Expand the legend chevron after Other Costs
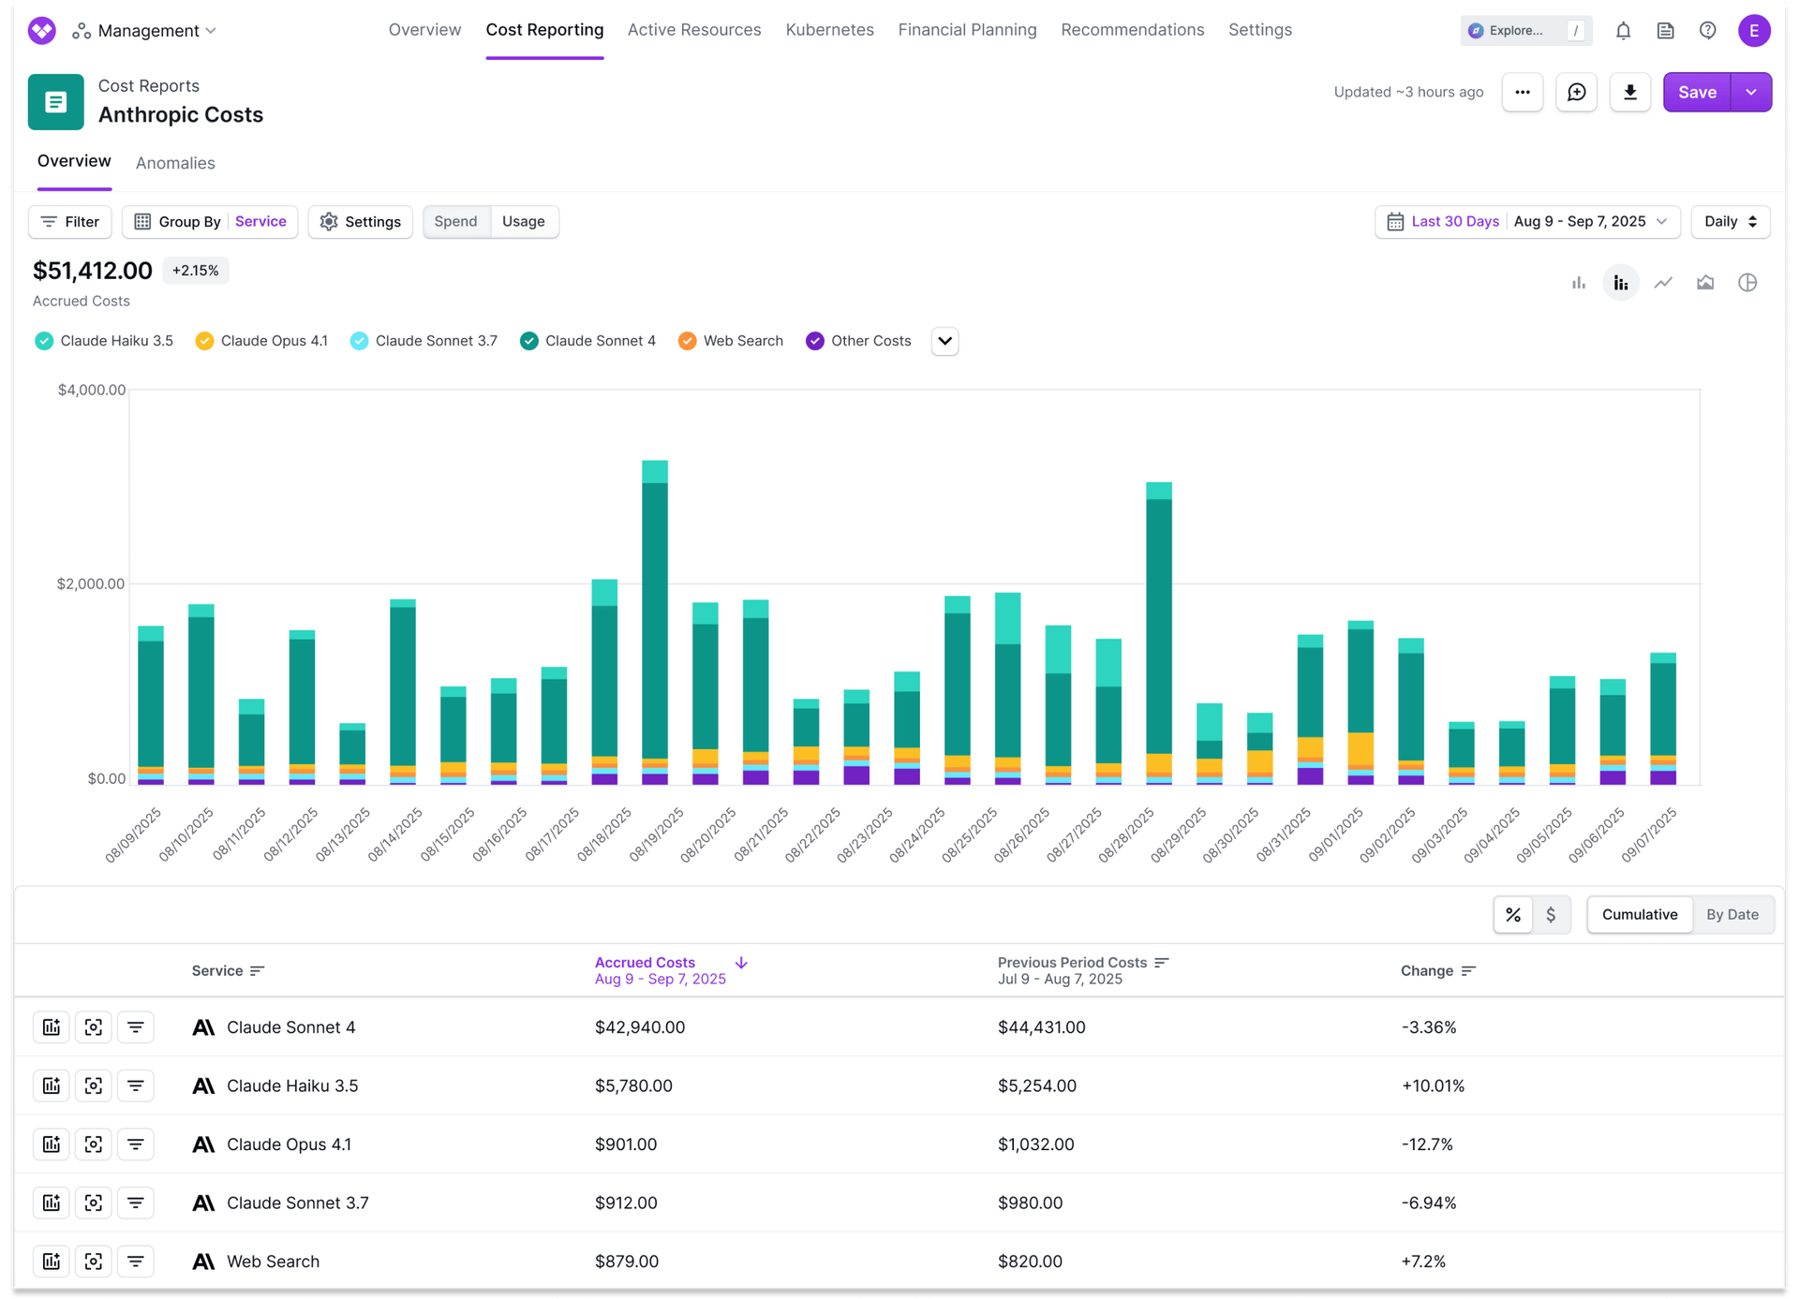This screenshot has width=1799, height=1299. [944, 341]
